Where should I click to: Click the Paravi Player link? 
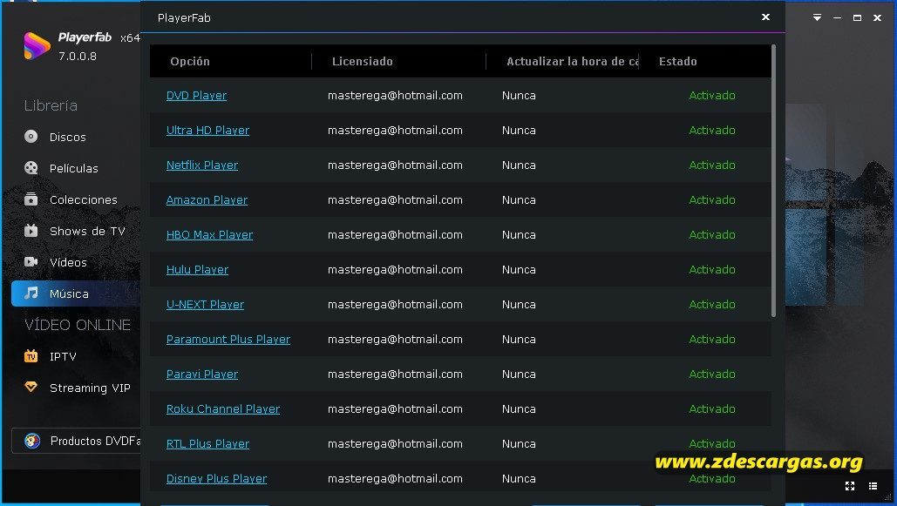202,374
